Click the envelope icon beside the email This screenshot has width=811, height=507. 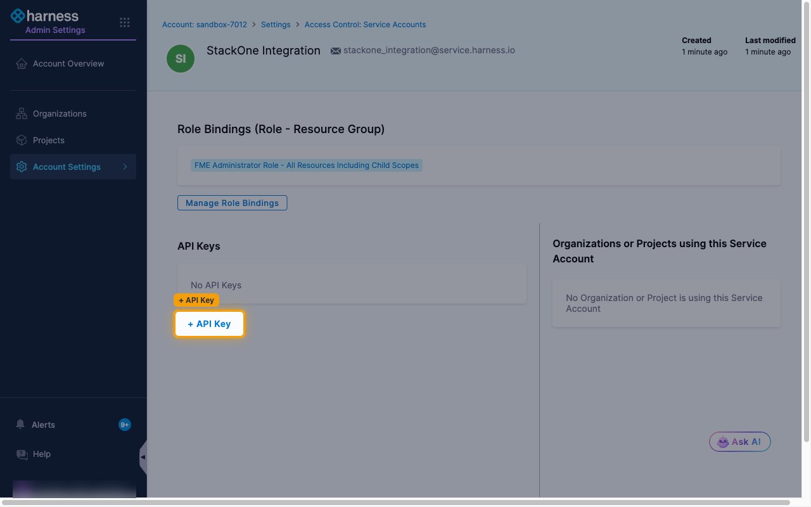pos(336,51)
